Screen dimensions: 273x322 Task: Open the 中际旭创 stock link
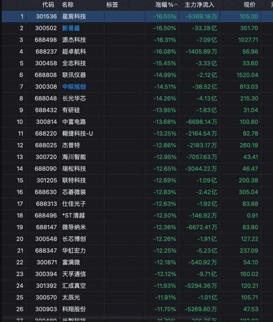pyautogui.click(x=74, y=86)
